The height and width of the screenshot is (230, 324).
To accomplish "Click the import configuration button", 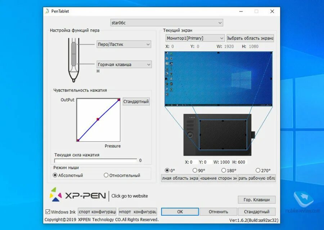I will point(138,212).
